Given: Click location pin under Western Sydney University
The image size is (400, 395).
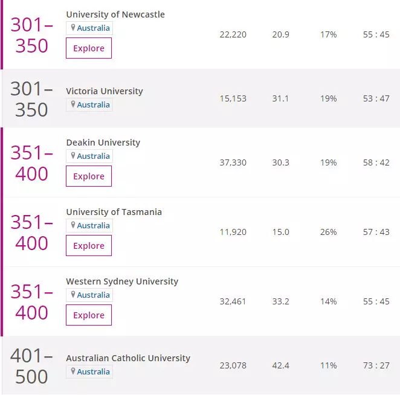Looking at the screenshot, I should click(x=73, y=295).
